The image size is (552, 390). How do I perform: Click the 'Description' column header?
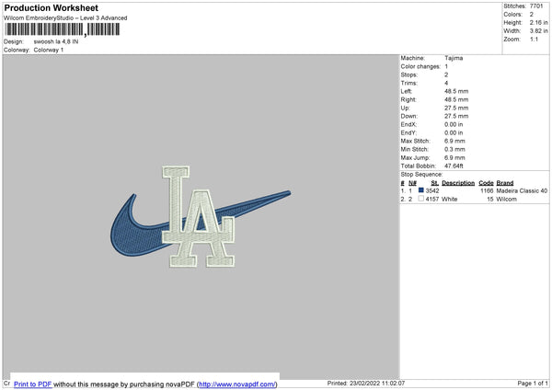coord(458,183)
